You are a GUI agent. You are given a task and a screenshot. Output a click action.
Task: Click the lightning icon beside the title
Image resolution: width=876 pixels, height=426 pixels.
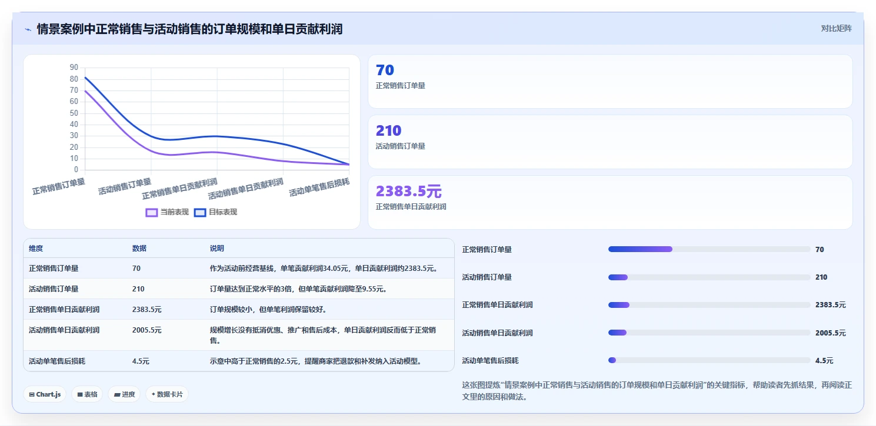[x=28, y=29]
